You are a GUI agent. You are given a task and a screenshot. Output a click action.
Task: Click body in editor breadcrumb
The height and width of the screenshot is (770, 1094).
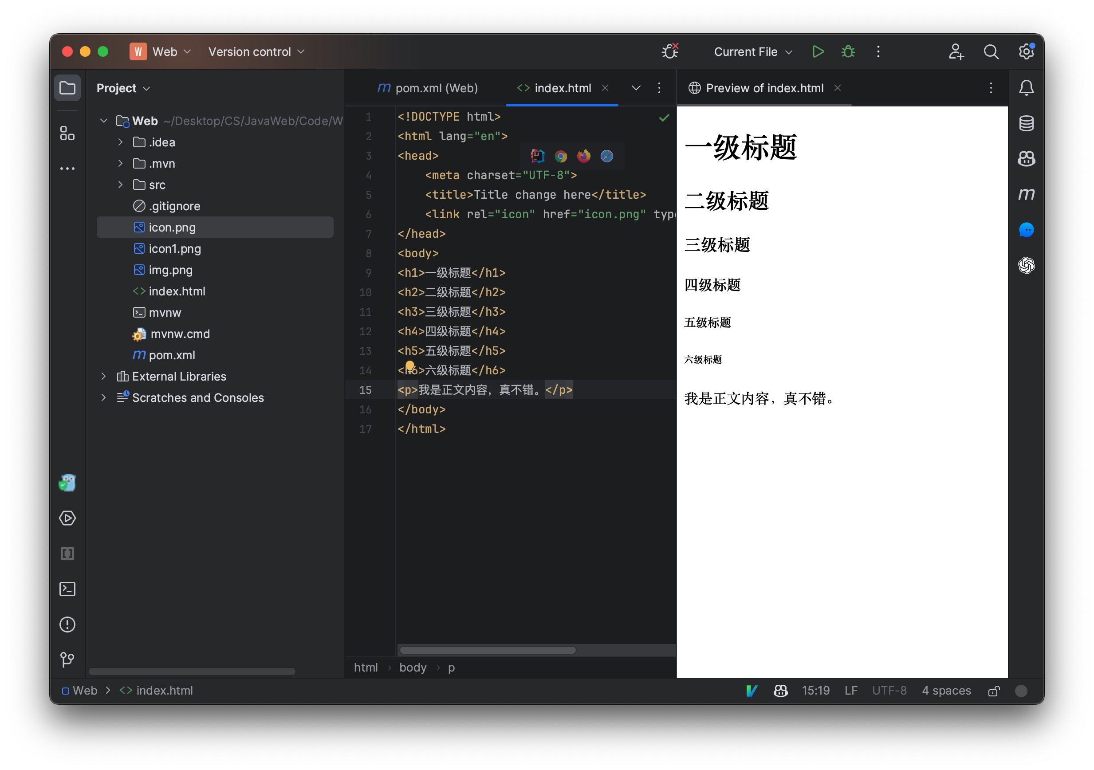point(413,668)
